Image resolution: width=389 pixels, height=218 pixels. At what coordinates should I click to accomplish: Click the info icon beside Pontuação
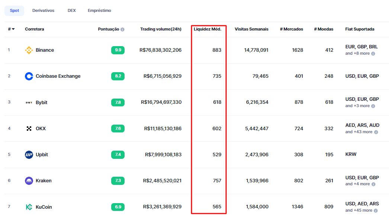[122, 29]
